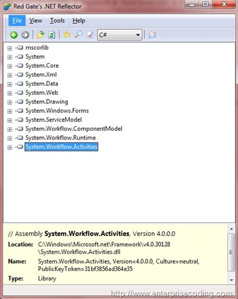
Task: Click the green Back navigation arrow
Action: pyautogui.click(x=14, y=35)
